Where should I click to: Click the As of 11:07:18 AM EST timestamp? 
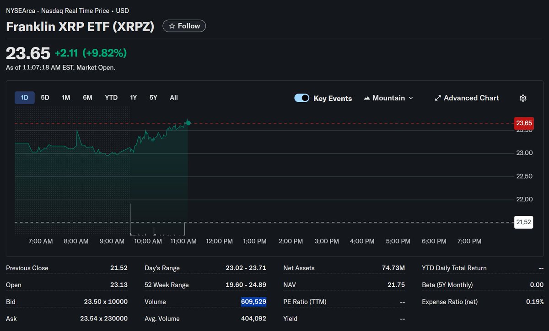60,68
